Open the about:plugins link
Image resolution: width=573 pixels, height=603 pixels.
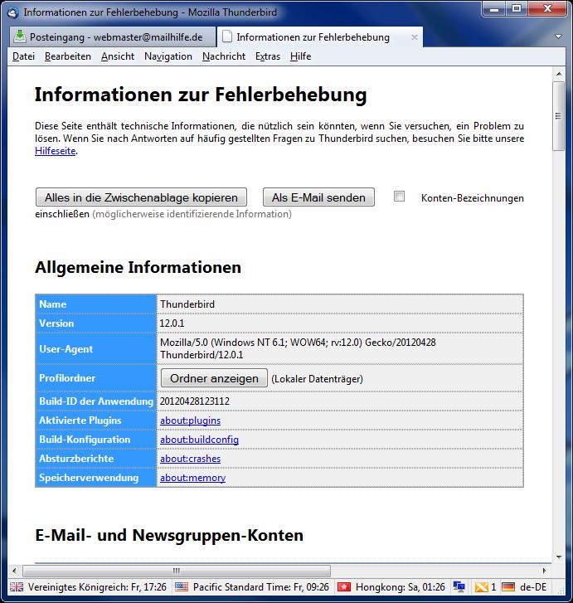191,421
